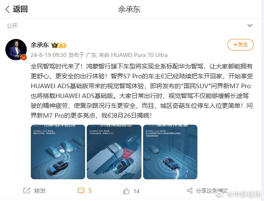Expand the 公开 visibility dropdown arrow
Image resolution: width=264 pixels, height=201 pixels.
[250, 25]
